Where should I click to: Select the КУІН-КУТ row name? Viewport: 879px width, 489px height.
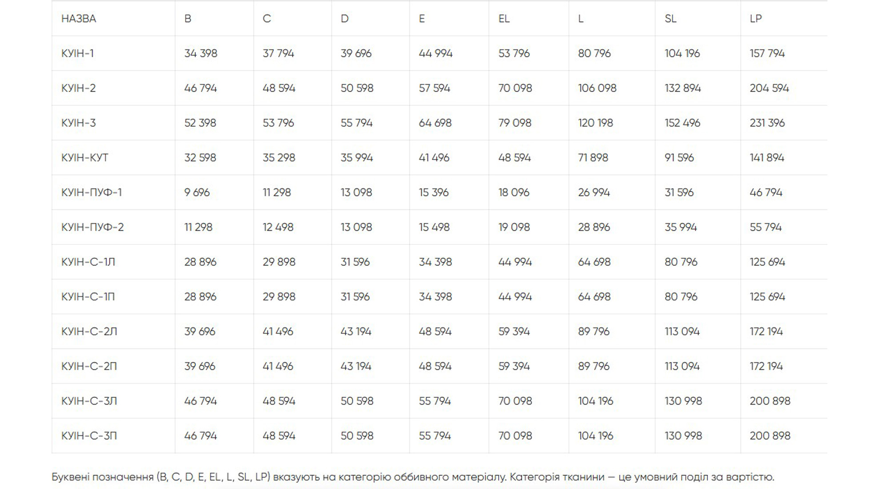[85, 158]
